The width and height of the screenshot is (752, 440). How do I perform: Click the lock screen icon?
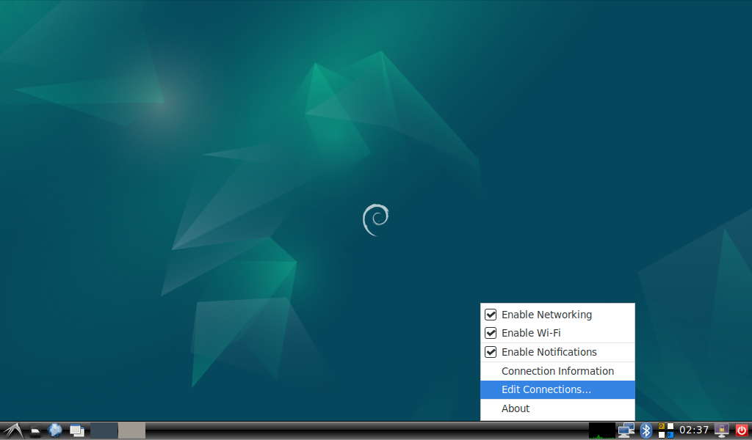721,430
